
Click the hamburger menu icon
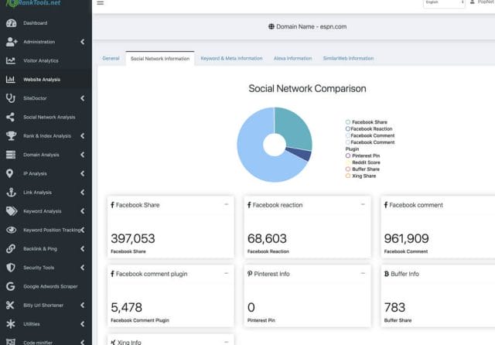(x=100, y=3)
